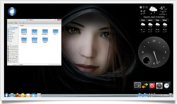Image resolution: width=177 pixels, height=104 pixels.
Task: Click the Sapporo, Japan location label
Action: pos(154,17)
